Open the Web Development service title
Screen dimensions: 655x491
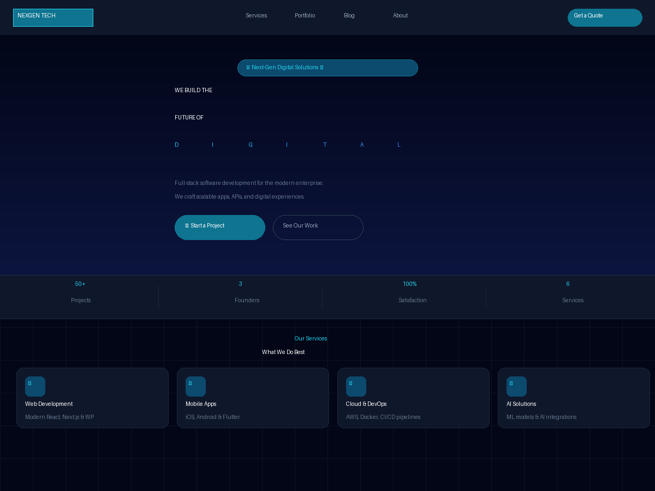tap(49, 404)
